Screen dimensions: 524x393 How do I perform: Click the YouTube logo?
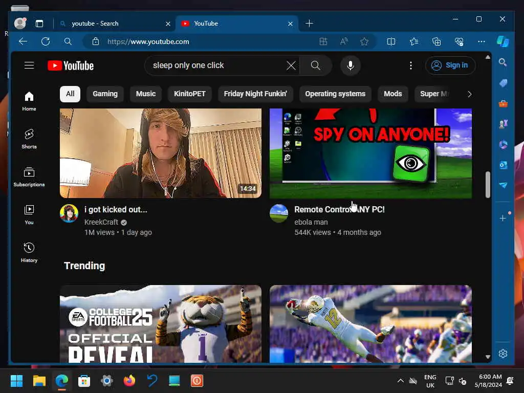coord(71,65)
